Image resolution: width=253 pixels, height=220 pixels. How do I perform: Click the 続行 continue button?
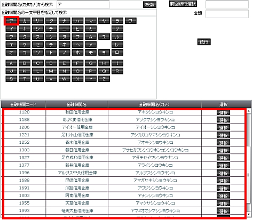[204, 42]
